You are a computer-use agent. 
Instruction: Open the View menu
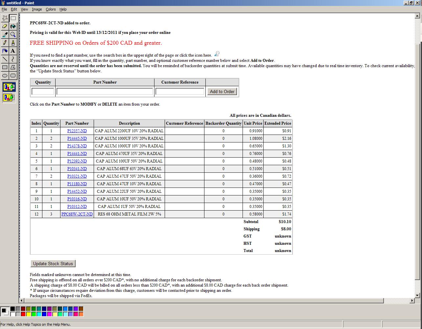click(25, 9)
